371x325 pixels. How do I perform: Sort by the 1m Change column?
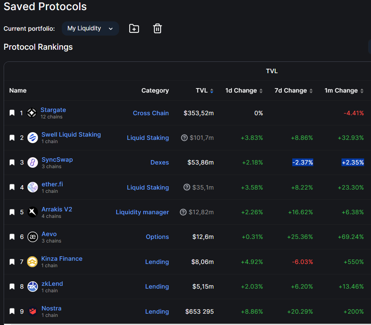point(344,91)
